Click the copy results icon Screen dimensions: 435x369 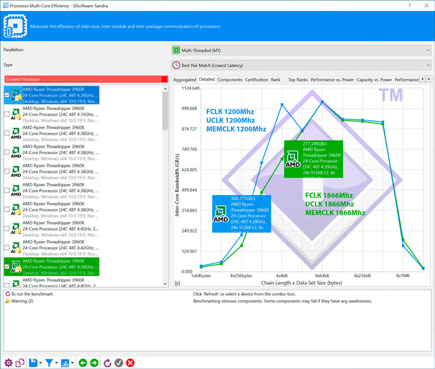pos(20,362)
